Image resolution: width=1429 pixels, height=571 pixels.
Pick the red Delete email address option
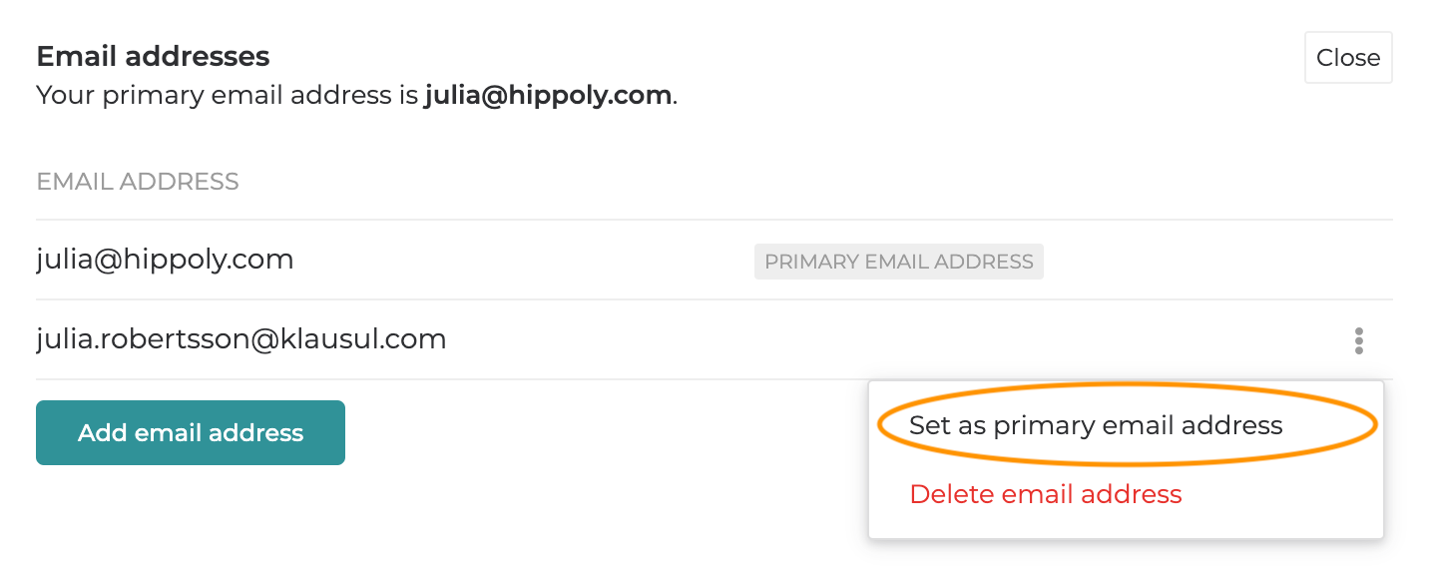(x=1045, y=494)
